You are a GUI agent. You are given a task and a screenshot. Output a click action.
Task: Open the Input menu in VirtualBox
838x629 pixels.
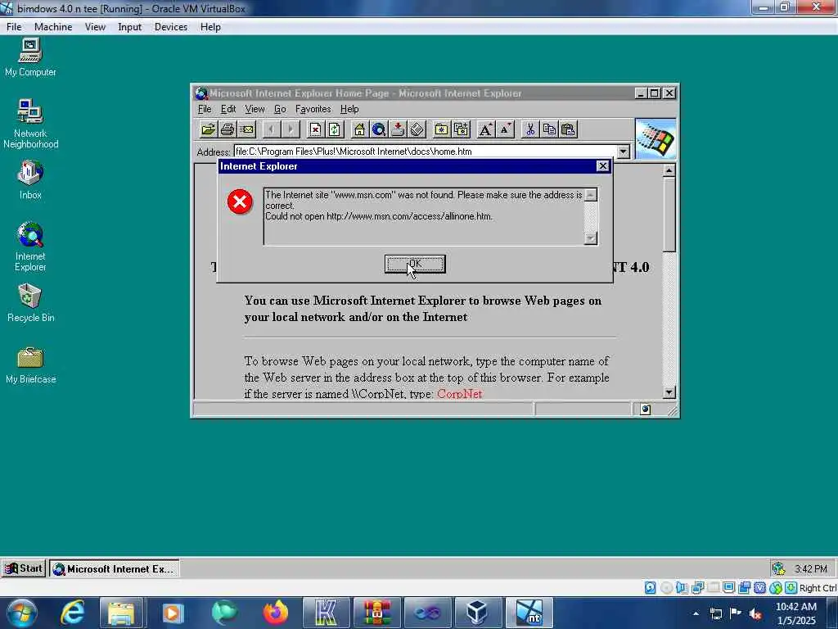pyautogui.click(x=130, y=27)
